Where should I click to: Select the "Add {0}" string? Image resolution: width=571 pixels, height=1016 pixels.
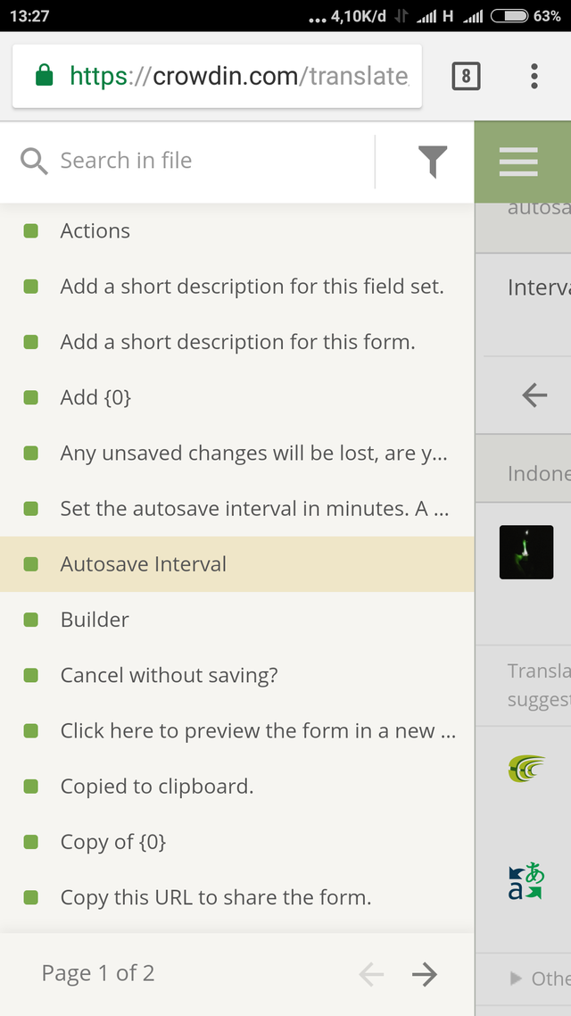[95, 397]
